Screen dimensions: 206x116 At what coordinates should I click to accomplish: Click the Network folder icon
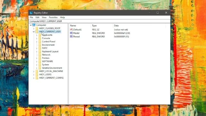(x=40, y=55)
